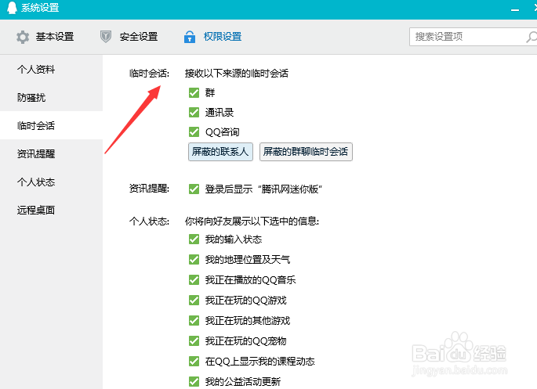Click the 个人状态: section label
Viewport: 537px width, 389px height.
(149, 222)
